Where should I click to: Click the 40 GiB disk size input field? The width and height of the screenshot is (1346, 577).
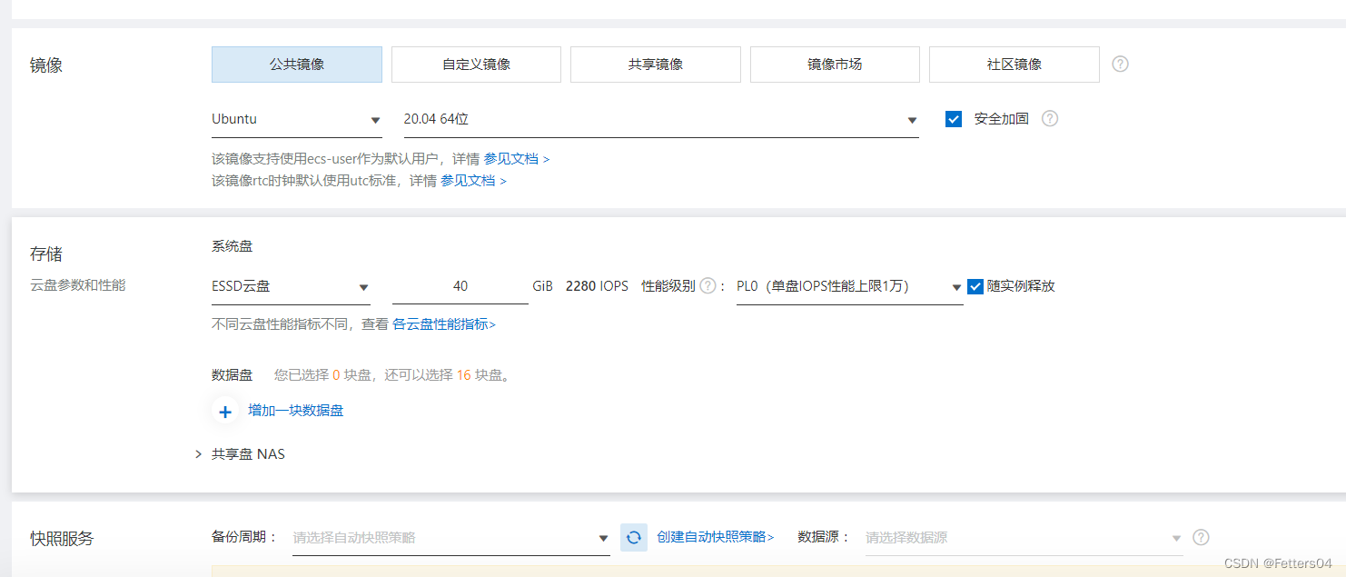coord(460,284)
